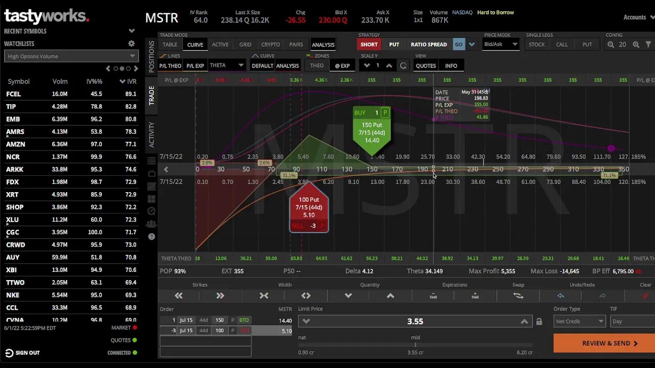This screenshot has width=655, height=368.
Task: Open the Positions side tab
Action: coord(151,56)
